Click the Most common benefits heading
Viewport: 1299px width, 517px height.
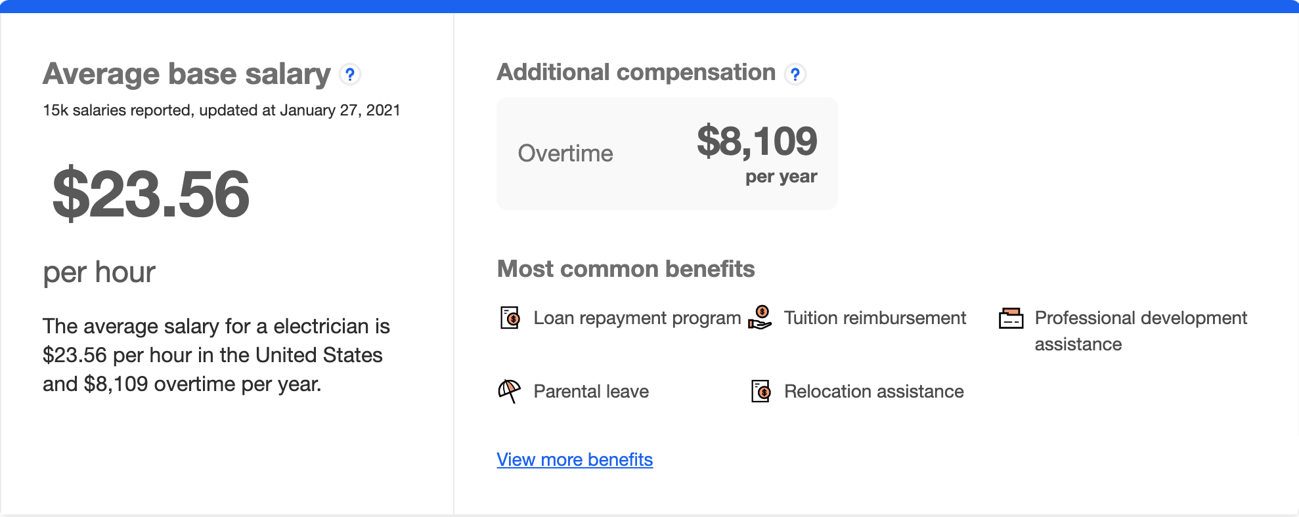[626, 269]
